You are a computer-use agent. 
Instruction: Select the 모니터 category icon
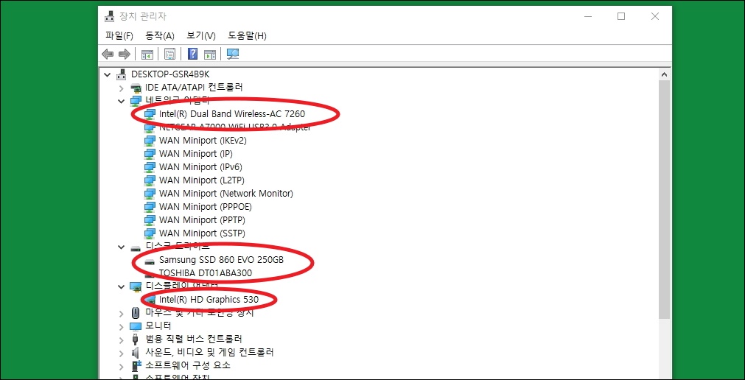click(x=136, y=326)
